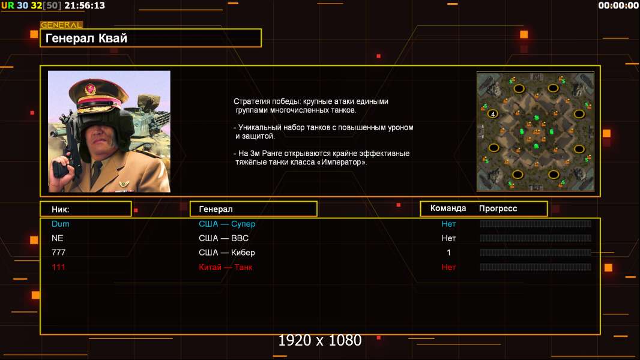Select the red player nickname '111'
640x360 pixels.
coord(58,267)
